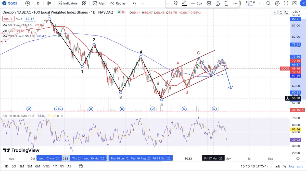The width and height of the screenshot is (306, 171).
Task: Grab the drawing toolbar drag handle
Action: pos(169,3)
